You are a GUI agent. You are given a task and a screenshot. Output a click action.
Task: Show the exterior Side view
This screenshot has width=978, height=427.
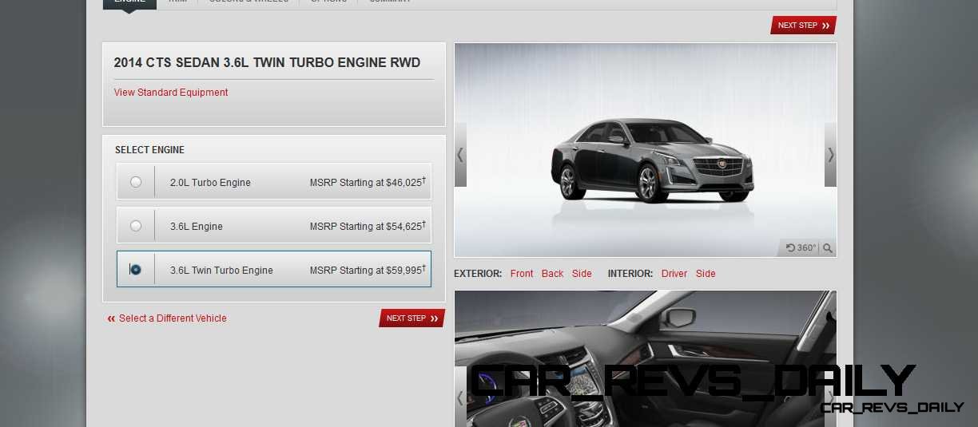[582, 274]
